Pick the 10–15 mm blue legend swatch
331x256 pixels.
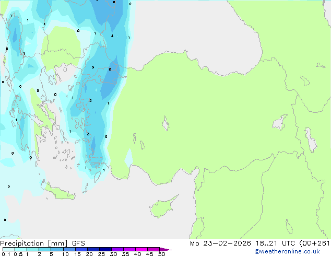coord(69,249)
